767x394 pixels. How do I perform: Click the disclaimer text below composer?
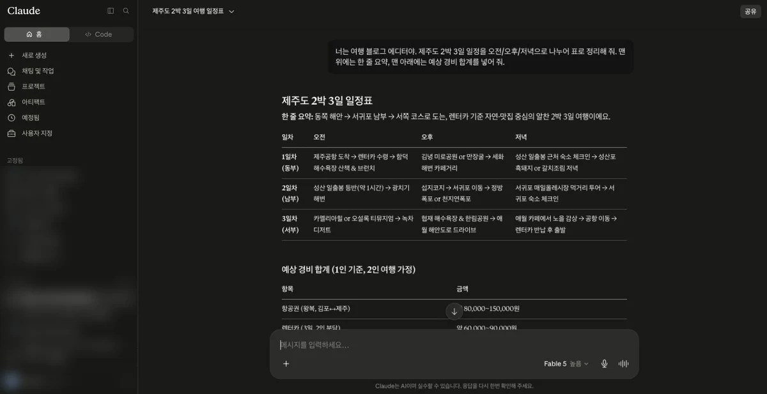[x=454, y=386]
